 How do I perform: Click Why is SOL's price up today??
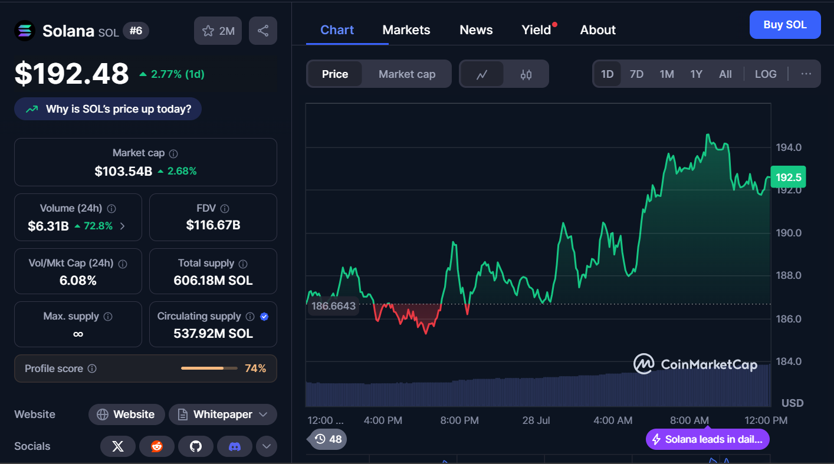coord(108,109)
